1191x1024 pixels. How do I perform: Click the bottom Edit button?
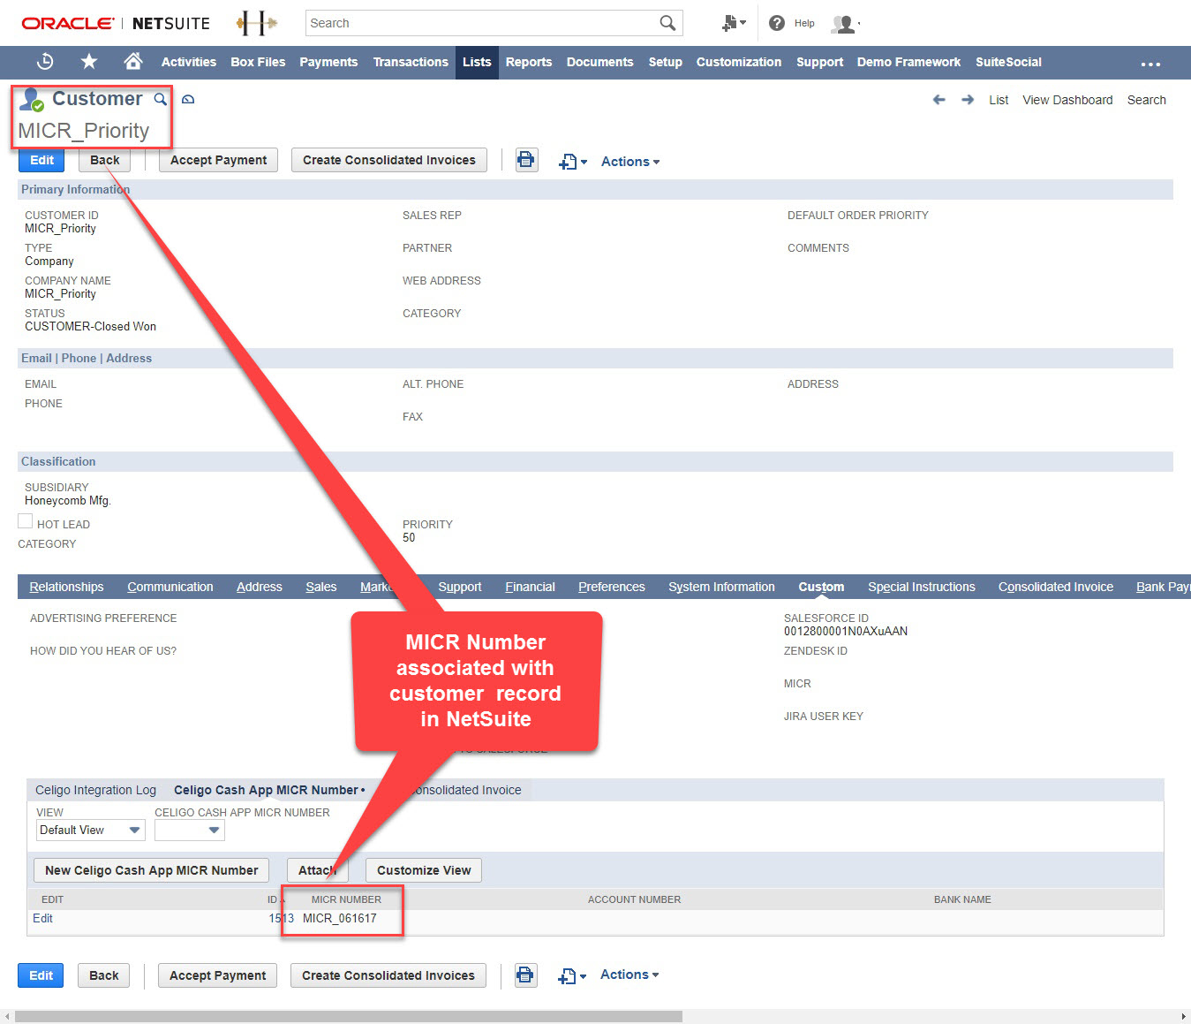coord(41,975)
